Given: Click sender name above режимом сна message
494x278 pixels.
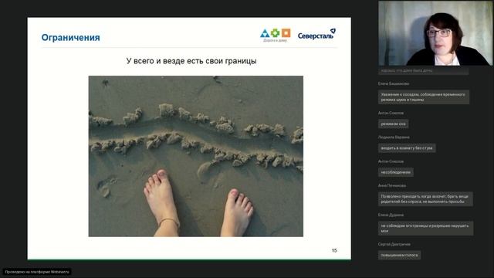Looking at the screenshot, I should [x=391, y=113].
